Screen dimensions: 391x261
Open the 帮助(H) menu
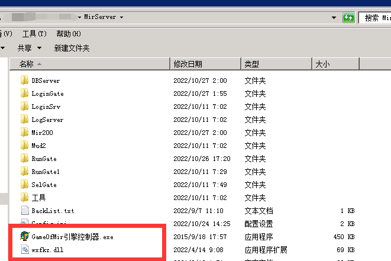pos(68,34)
